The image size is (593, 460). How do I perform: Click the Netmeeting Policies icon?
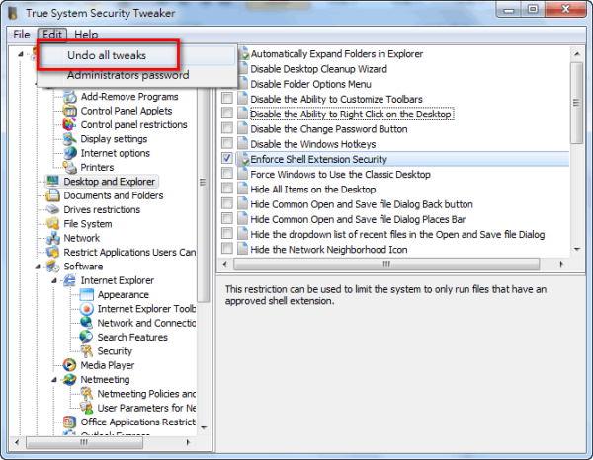point(87,394)
